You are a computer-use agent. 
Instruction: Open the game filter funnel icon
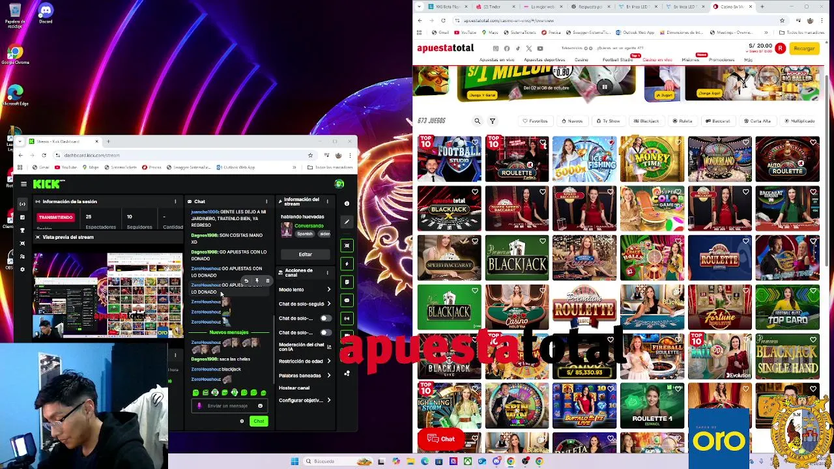pos(493,121)
